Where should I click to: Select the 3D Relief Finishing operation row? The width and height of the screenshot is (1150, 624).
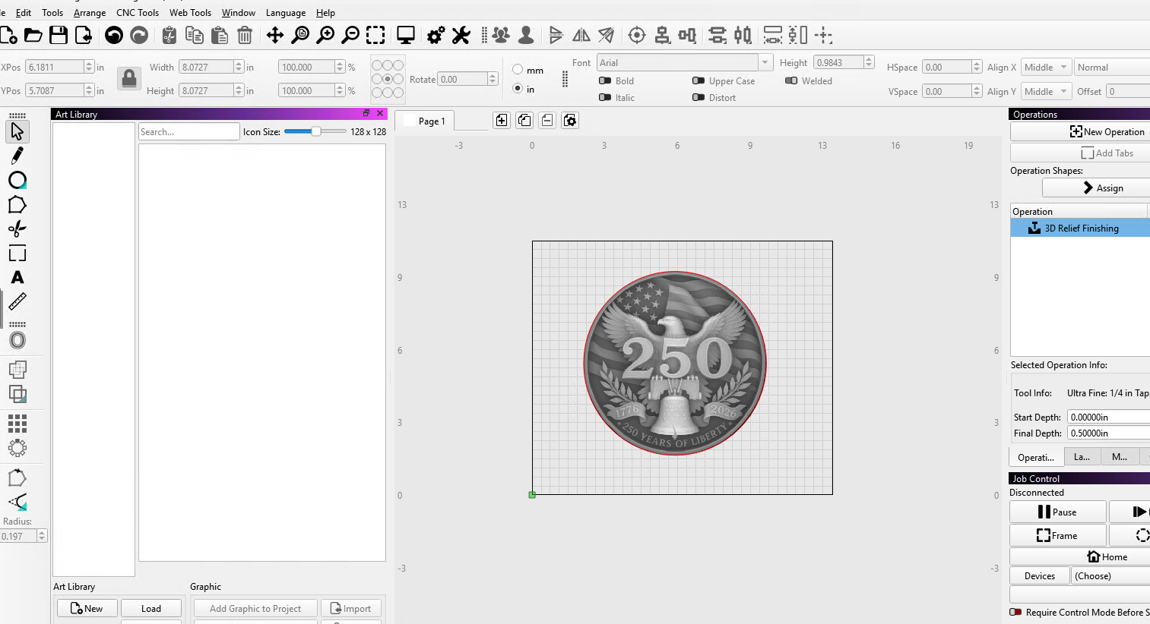tap(1080, 228)
